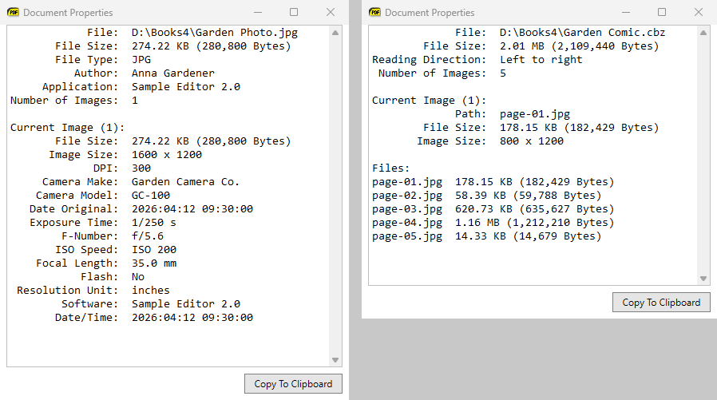Viewport: 717px width, 400px height.
Task: Click Reading Direction value Left to right
Action: pos(541,59)
